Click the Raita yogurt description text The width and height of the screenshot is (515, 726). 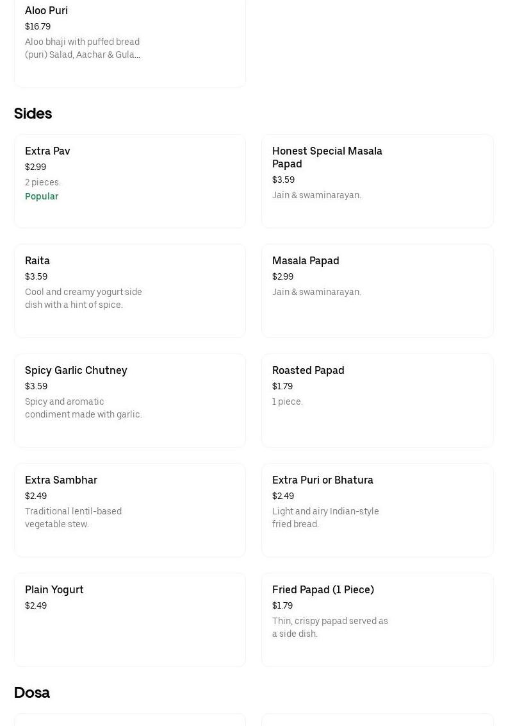pos(83,298)
